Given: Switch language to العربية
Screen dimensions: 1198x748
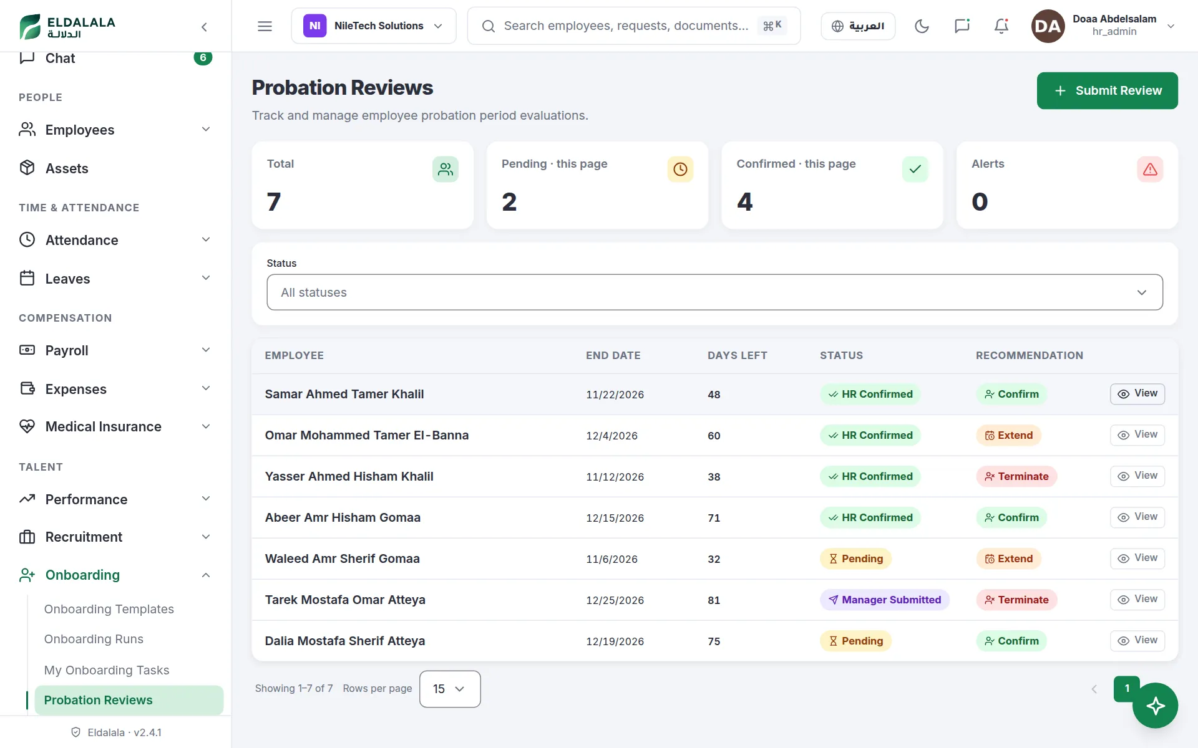Looking at the screenshot, I should pyautogui.click(x=858, y=26).
